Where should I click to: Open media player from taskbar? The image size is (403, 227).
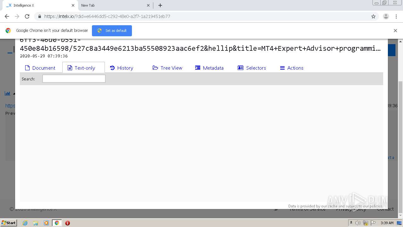point(46,223)
